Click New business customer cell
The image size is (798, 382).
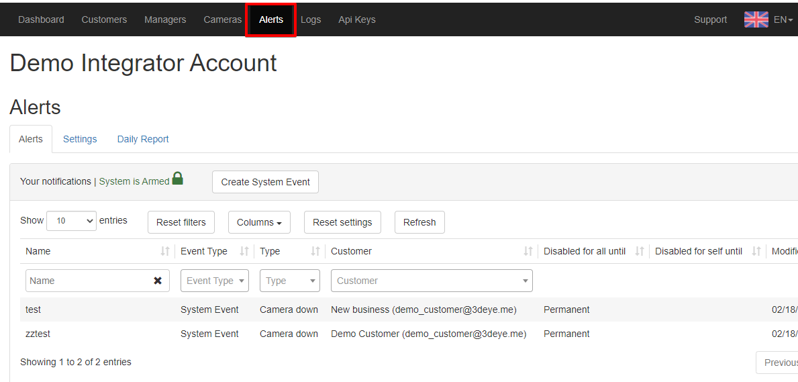click(423, 309)
